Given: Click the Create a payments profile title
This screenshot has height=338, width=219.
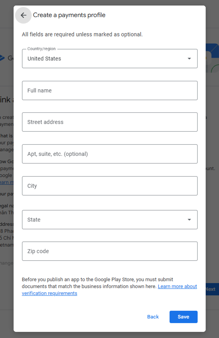Looking at the screenshot, I should coord(69,15).
